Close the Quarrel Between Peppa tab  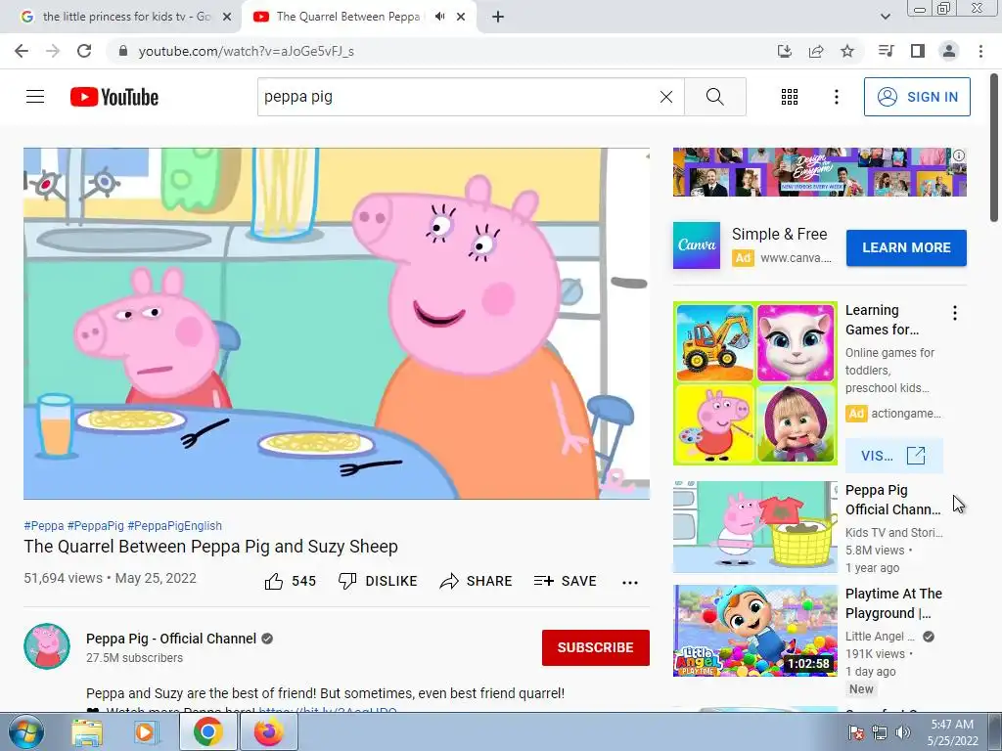[x=461, y=18]
